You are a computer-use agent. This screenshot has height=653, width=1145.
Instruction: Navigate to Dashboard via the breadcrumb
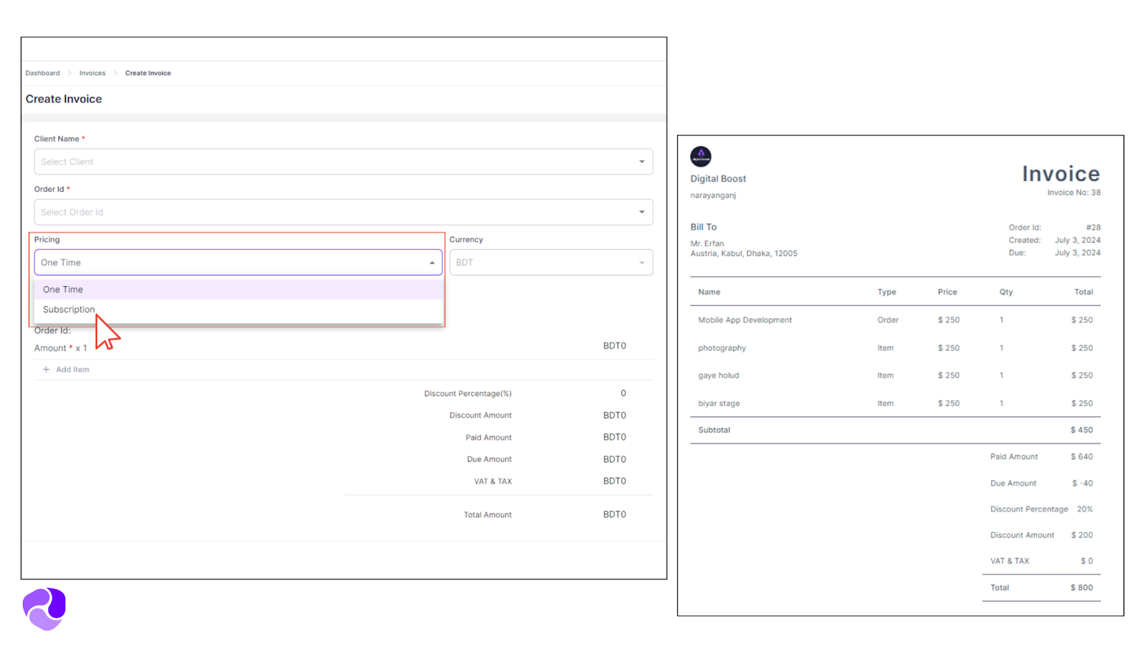click(x=42, y=72)
